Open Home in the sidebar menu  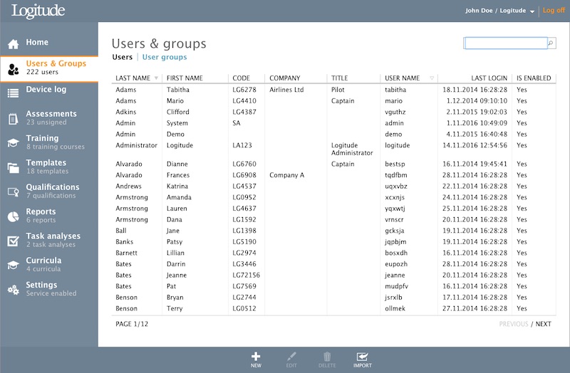tap(37, 42)
